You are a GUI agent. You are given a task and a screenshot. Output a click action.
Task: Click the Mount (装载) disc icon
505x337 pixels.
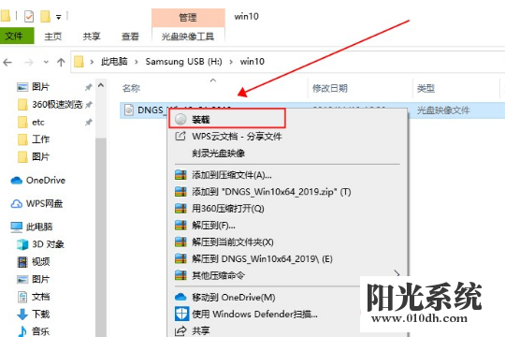(x=180, y=119)
